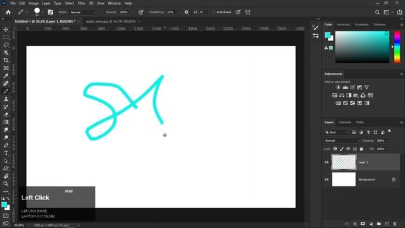Viewport: 405px width, 228px height.
Task: Switch to the Gradients tab
Action: point(361,25)
